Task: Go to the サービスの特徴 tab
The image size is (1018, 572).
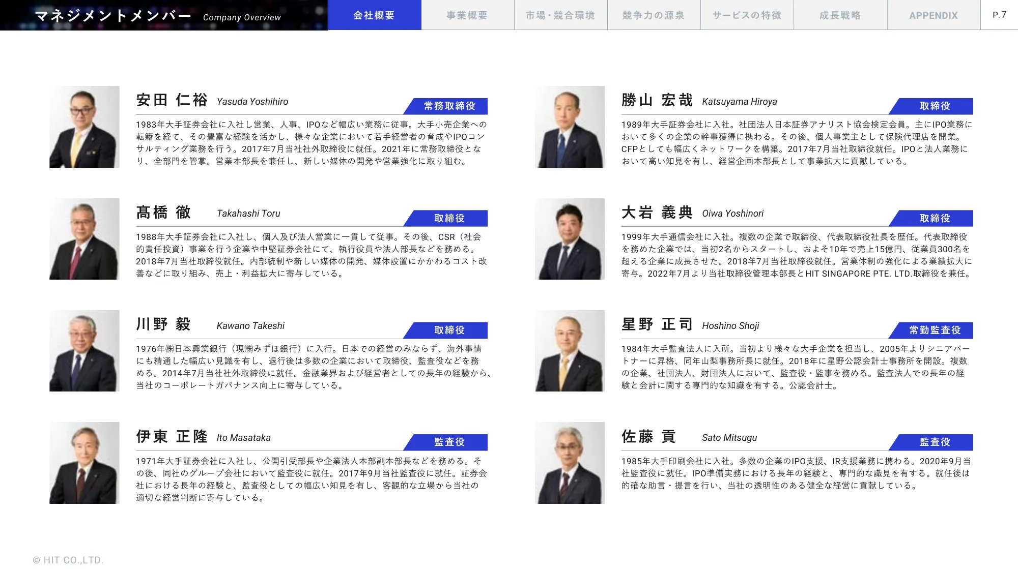Action: (746, 15)
